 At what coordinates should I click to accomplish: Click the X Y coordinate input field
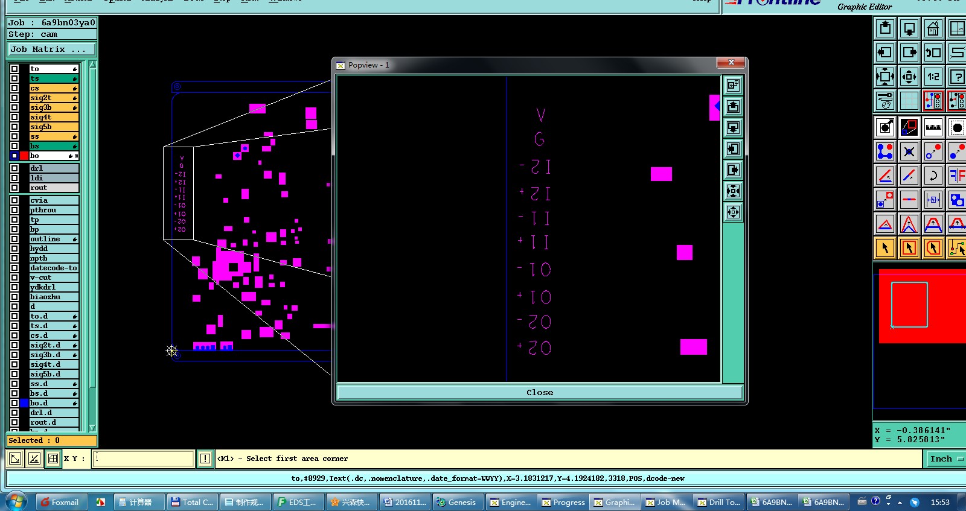tap(144, 459)
